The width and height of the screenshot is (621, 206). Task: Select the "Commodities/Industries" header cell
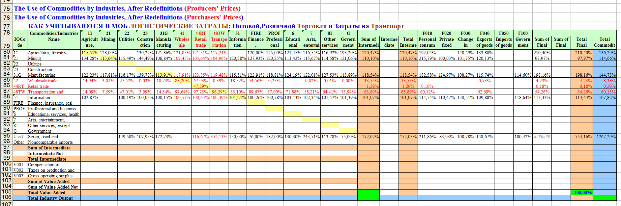coord(54,33)
